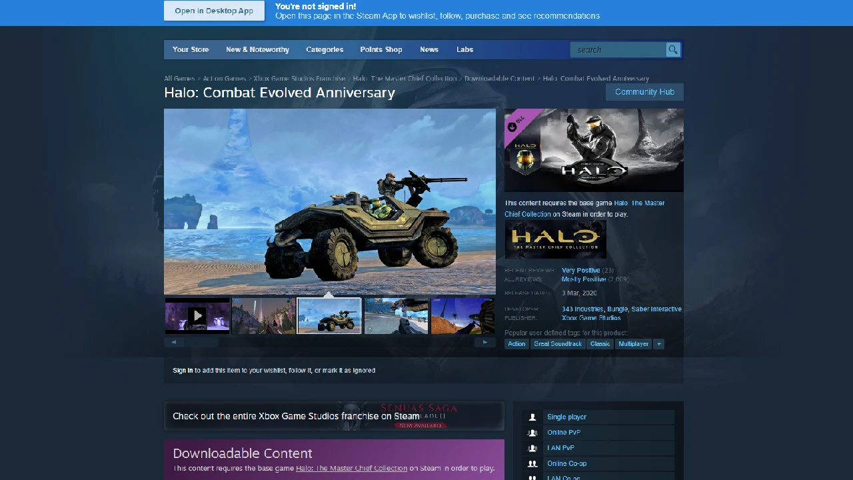Click the Single player feature icon
The image size is (853, 480).
point(532,417)
